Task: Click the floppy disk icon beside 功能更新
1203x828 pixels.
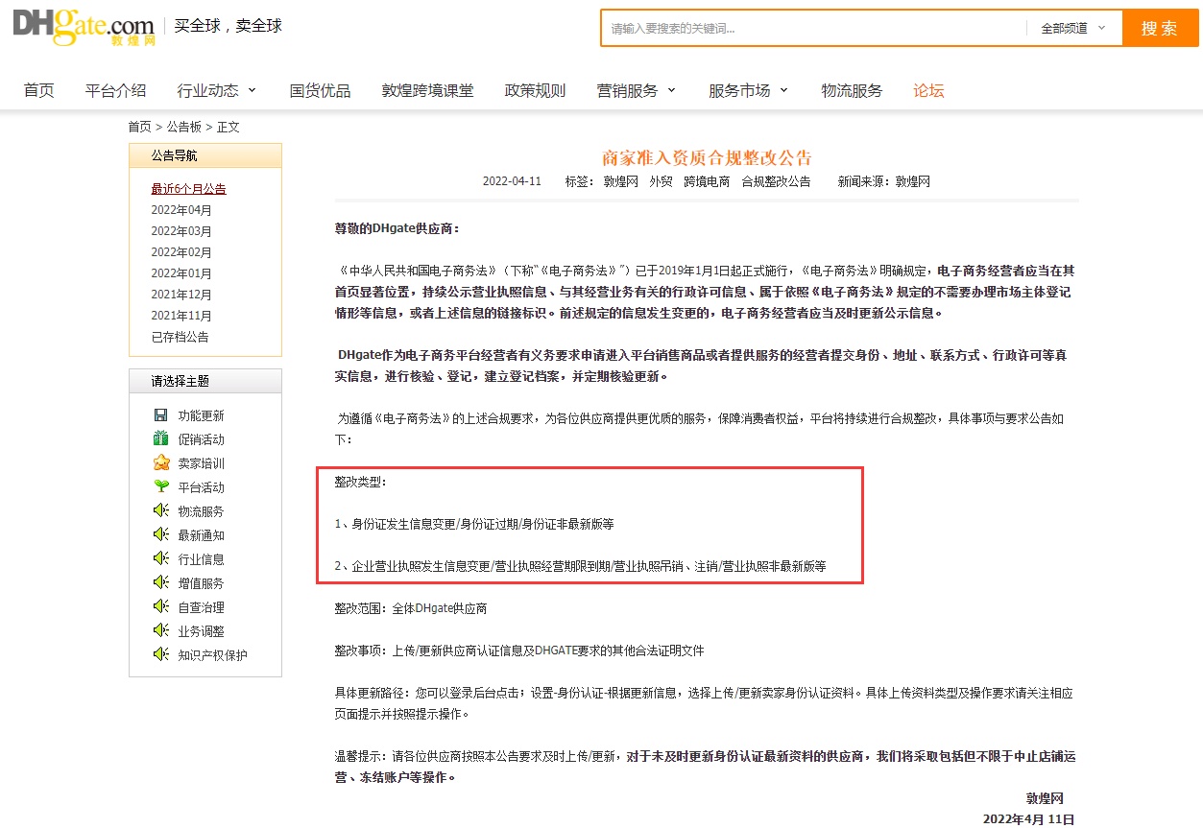Action: tap(160, 415)
